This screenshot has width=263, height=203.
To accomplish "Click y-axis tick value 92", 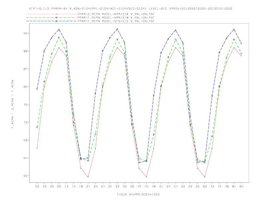I will (x=25, y=33).
